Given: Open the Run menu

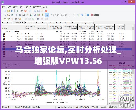Looking at the screenshot, I should 22,7.
